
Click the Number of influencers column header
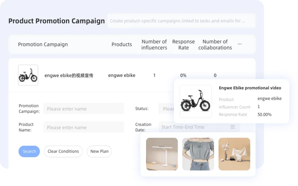coord(154,45)
